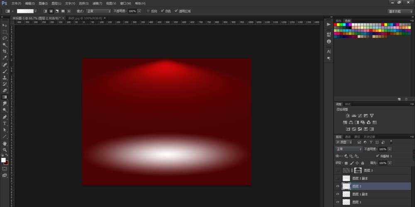Image resolution: width=415 pixels, height=207 pixels.
Task: Select the Zoom tool in toolbox
Action: [x=5, y=150]
